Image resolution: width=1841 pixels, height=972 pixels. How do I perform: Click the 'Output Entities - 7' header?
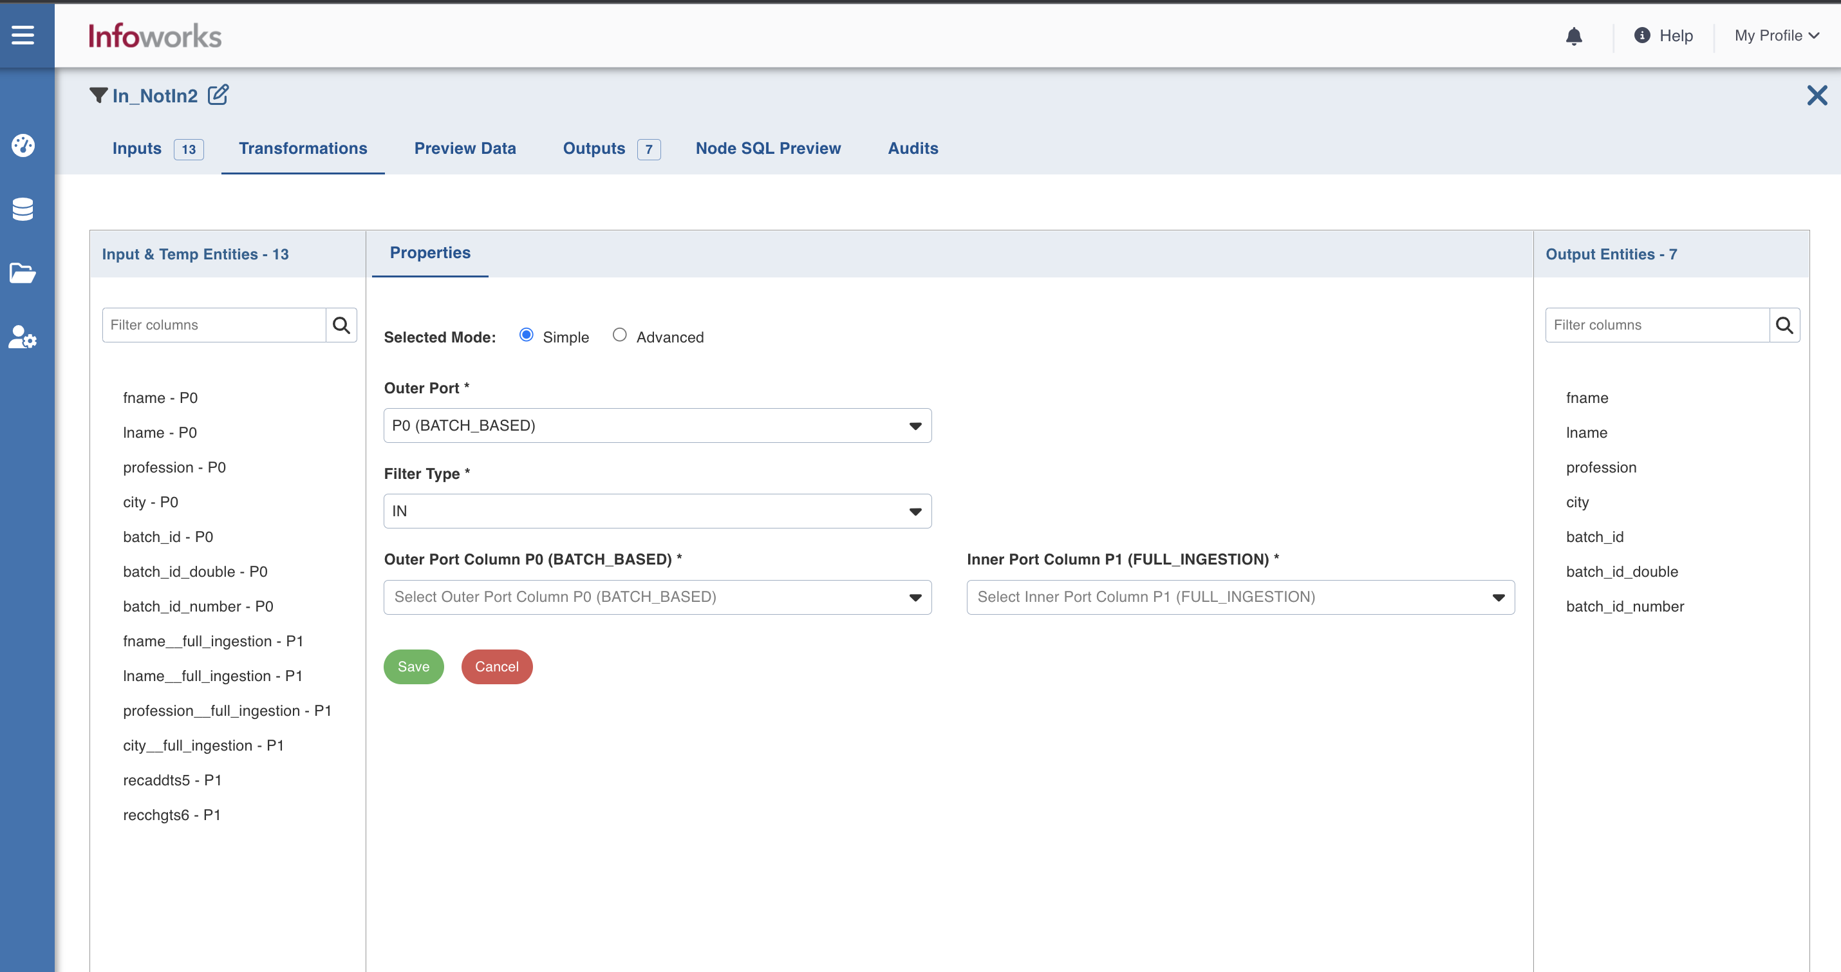(1611, 254)
